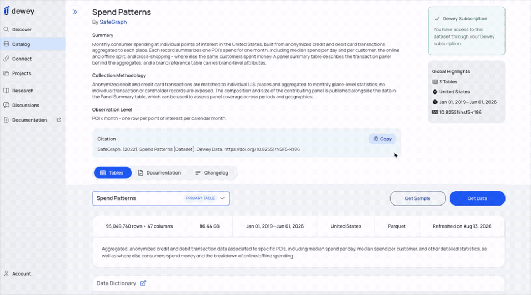531x295 pixels.
Task: Click the Discover magnifier icon
Action: click(x=6, y=29)
